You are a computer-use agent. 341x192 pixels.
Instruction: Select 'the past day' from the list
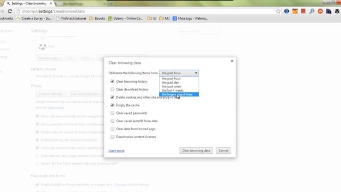click(x=179, y=83)
